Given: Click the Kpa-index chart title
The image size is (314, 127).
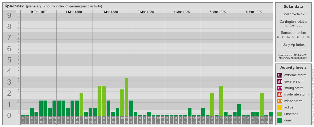Looking at the screenshot, I should pyautogui.click(x=14, y=6).
